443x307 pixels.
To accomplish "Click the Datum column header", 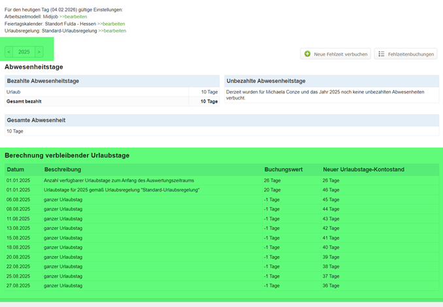I will click(x=15, y=169).
